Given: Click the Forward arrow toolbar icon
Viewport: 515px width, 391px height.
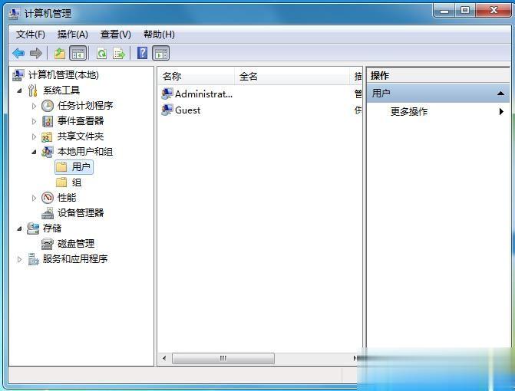Looking at the screenshot, I should coord(36,53).
